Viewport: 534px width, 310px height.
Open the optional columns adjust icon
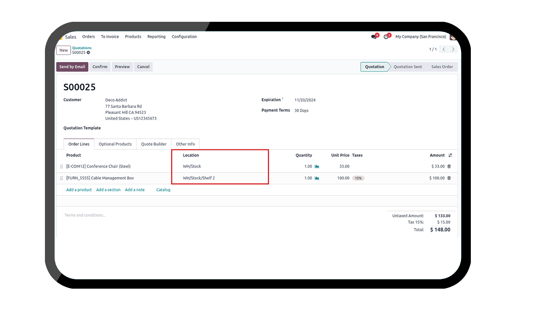[x=450, y=155]
